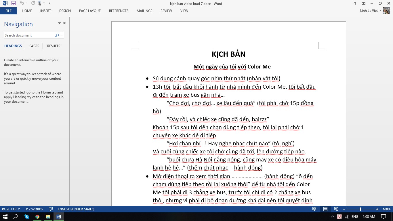Click the 312 WORDS count
This screenshot has height=221, width=393.
[34, 209]
